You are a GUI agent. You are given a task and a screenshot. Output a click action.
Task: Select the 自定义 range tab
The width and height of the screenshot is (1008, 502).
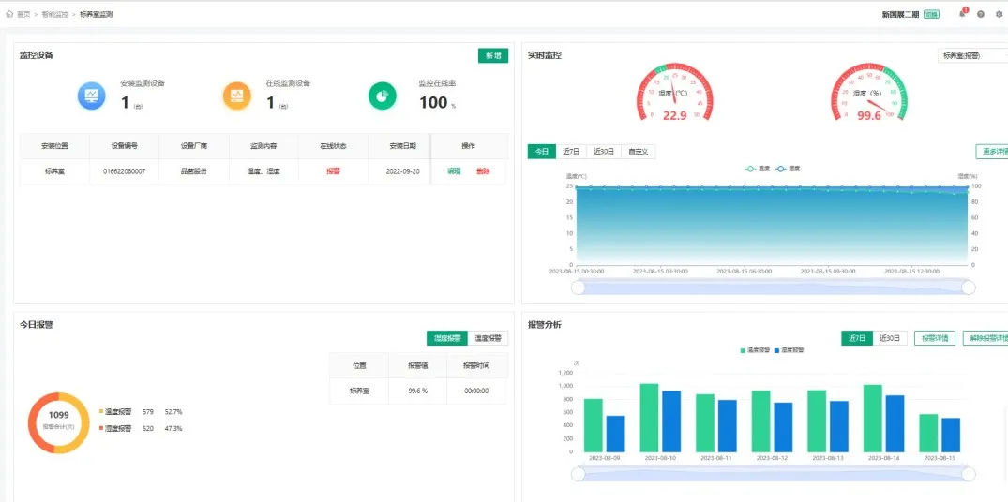(638, 152)
